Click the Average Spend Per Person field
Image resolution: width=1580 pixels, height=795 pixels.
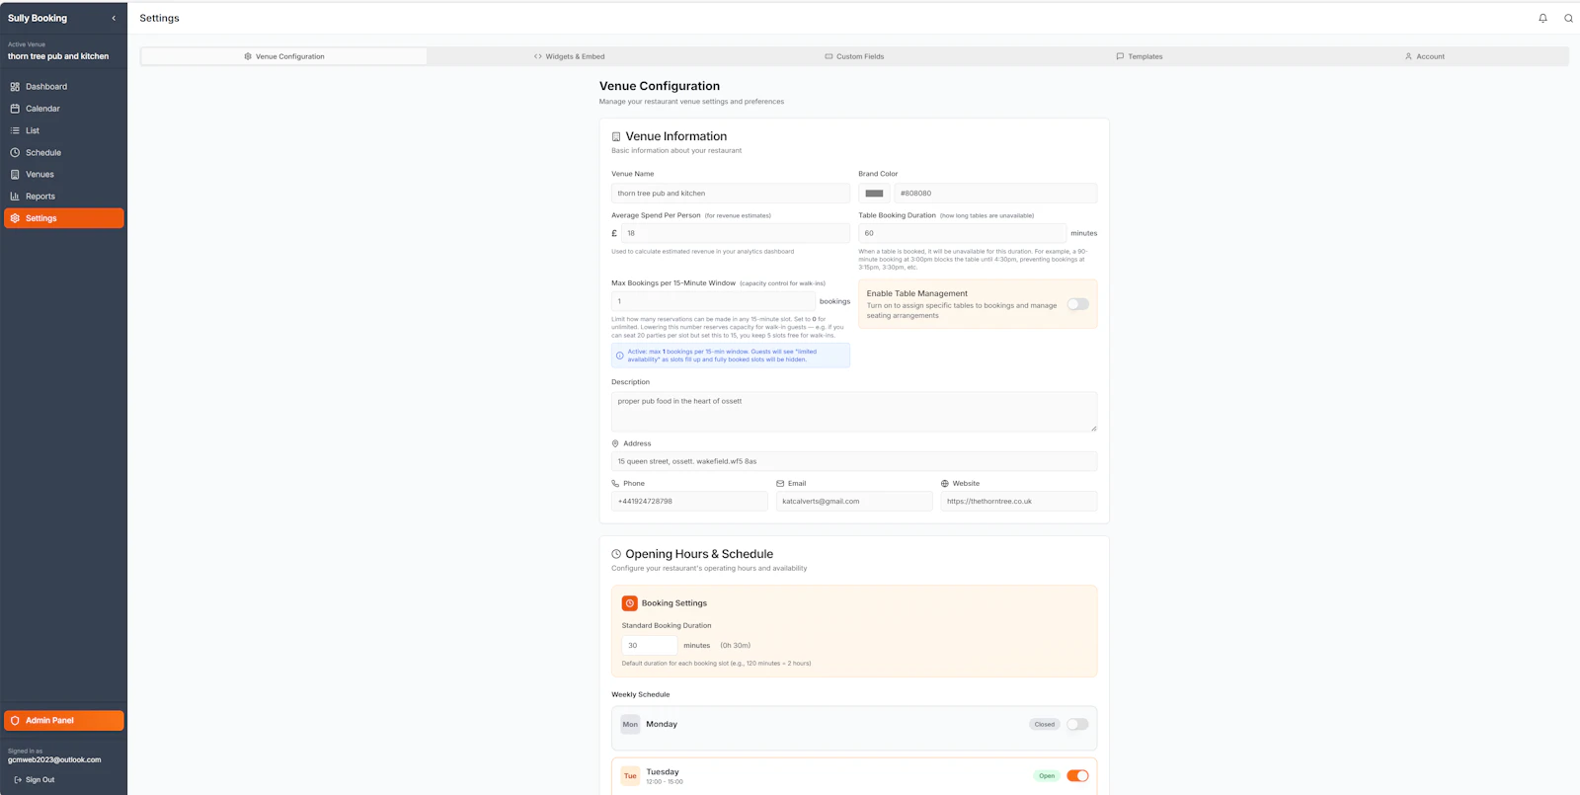point(736,233)
